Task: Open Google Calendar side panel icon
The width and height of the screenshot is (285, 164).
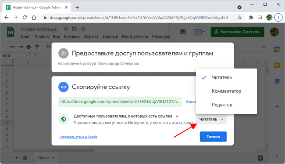Action: [x=277, y=49]
